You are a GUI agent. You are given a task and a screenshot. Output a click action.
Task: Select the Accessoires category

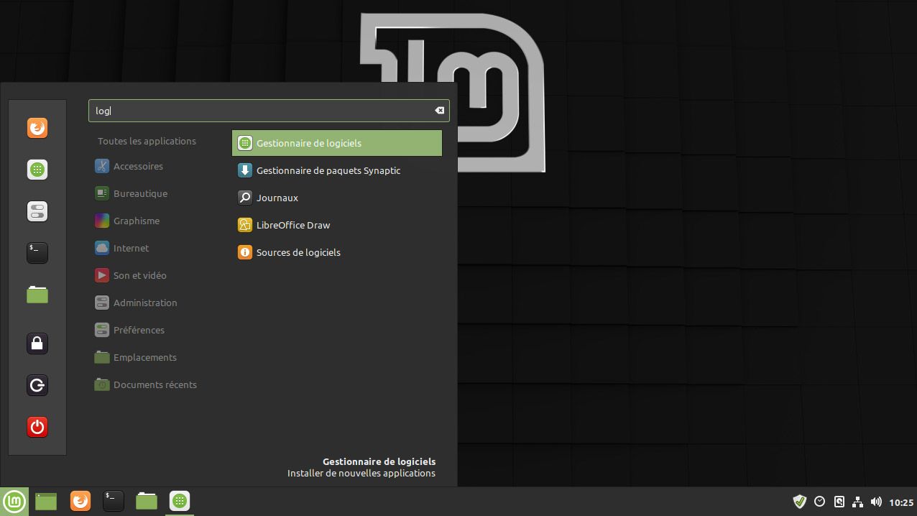coord(138,166)
